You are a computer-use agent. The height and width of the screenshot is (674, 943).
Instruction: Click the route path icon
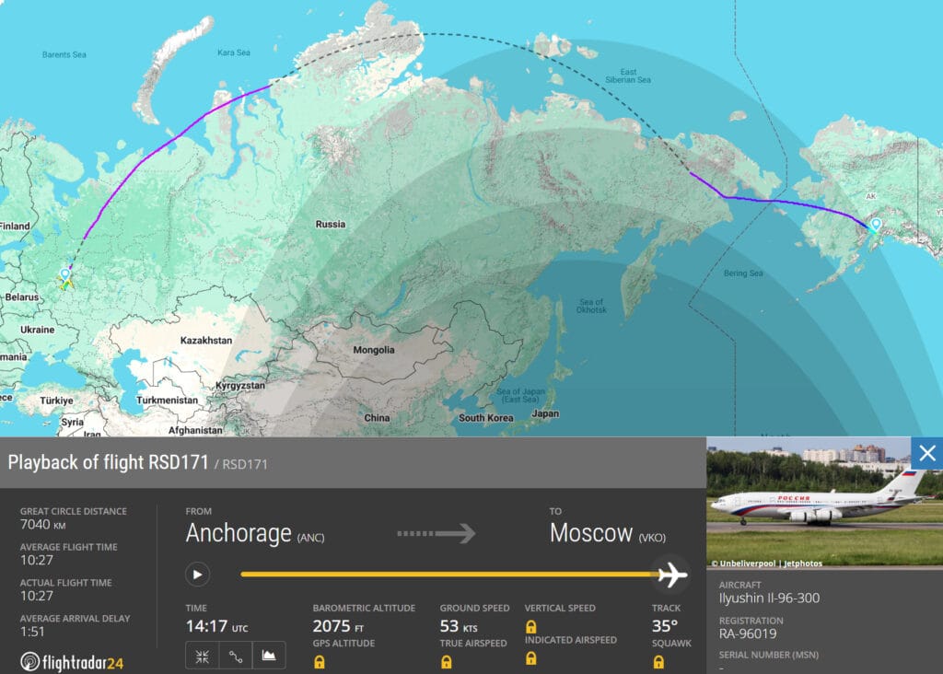[x=235, y=656]
